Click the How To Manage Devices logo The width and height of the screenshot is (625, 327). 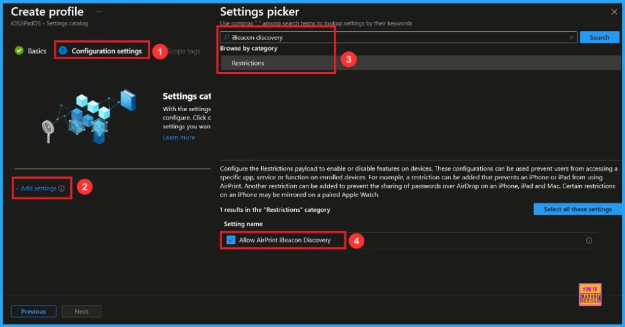[590, 294]
